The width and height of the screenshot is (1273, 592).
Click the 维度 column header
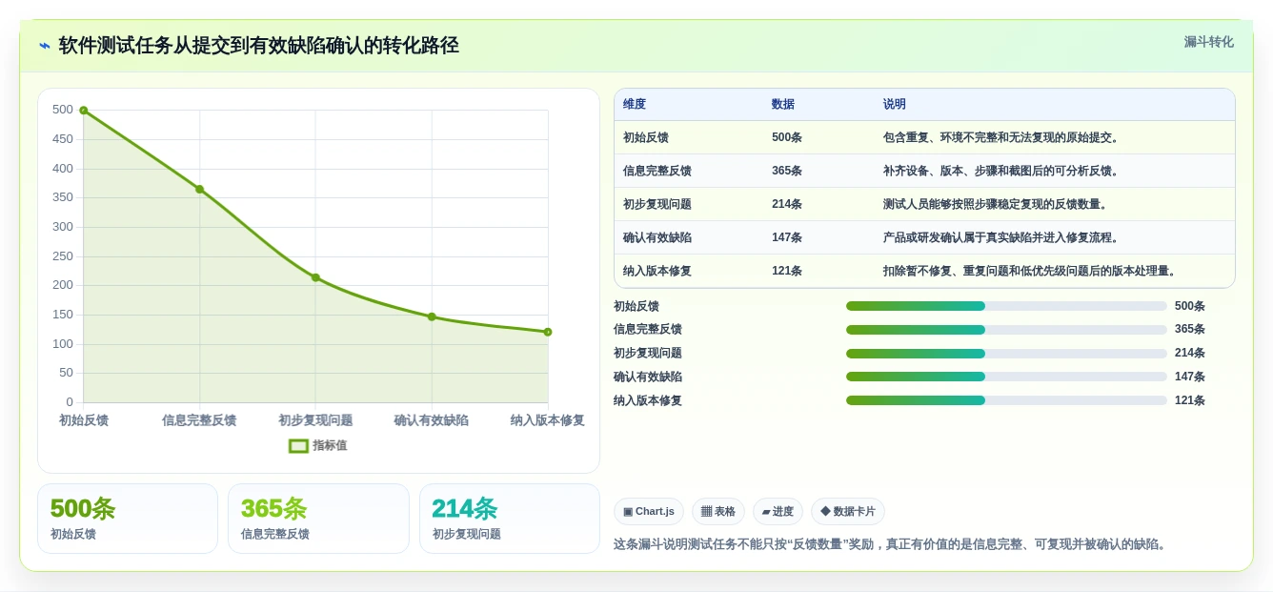[x=635, y=104]
